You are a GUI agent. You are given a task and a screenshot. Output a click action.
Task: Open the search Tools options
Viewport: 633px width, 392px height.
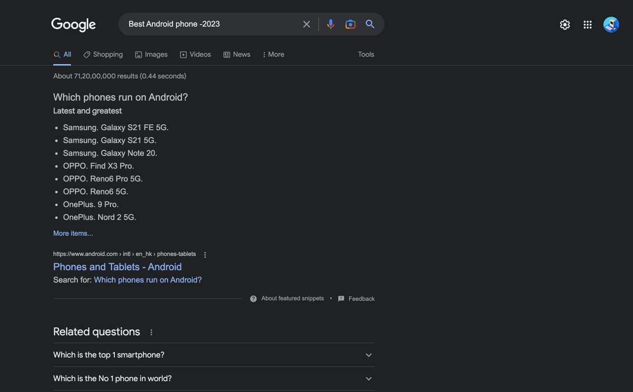coord(366,54)
